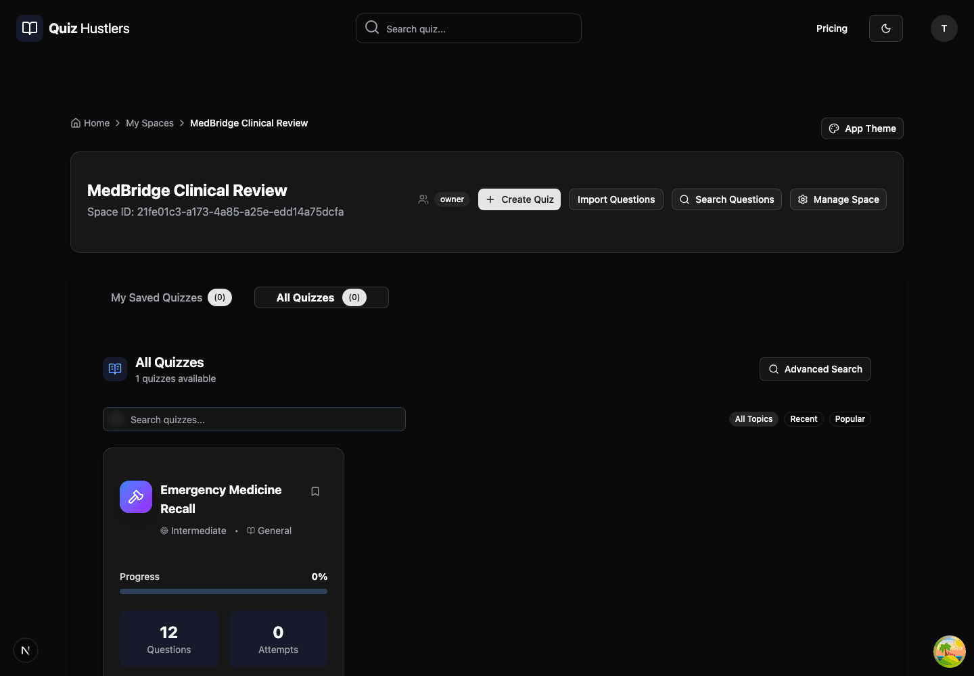
Task: Select the Popular filter
Action: click(x=850, y=419)
